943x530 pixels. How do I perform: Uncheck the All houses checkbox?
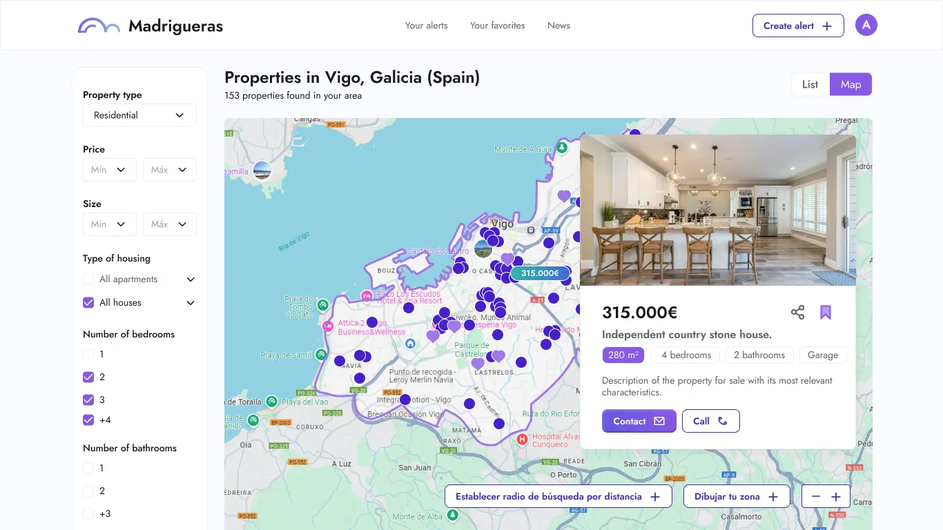coord(88,303)
